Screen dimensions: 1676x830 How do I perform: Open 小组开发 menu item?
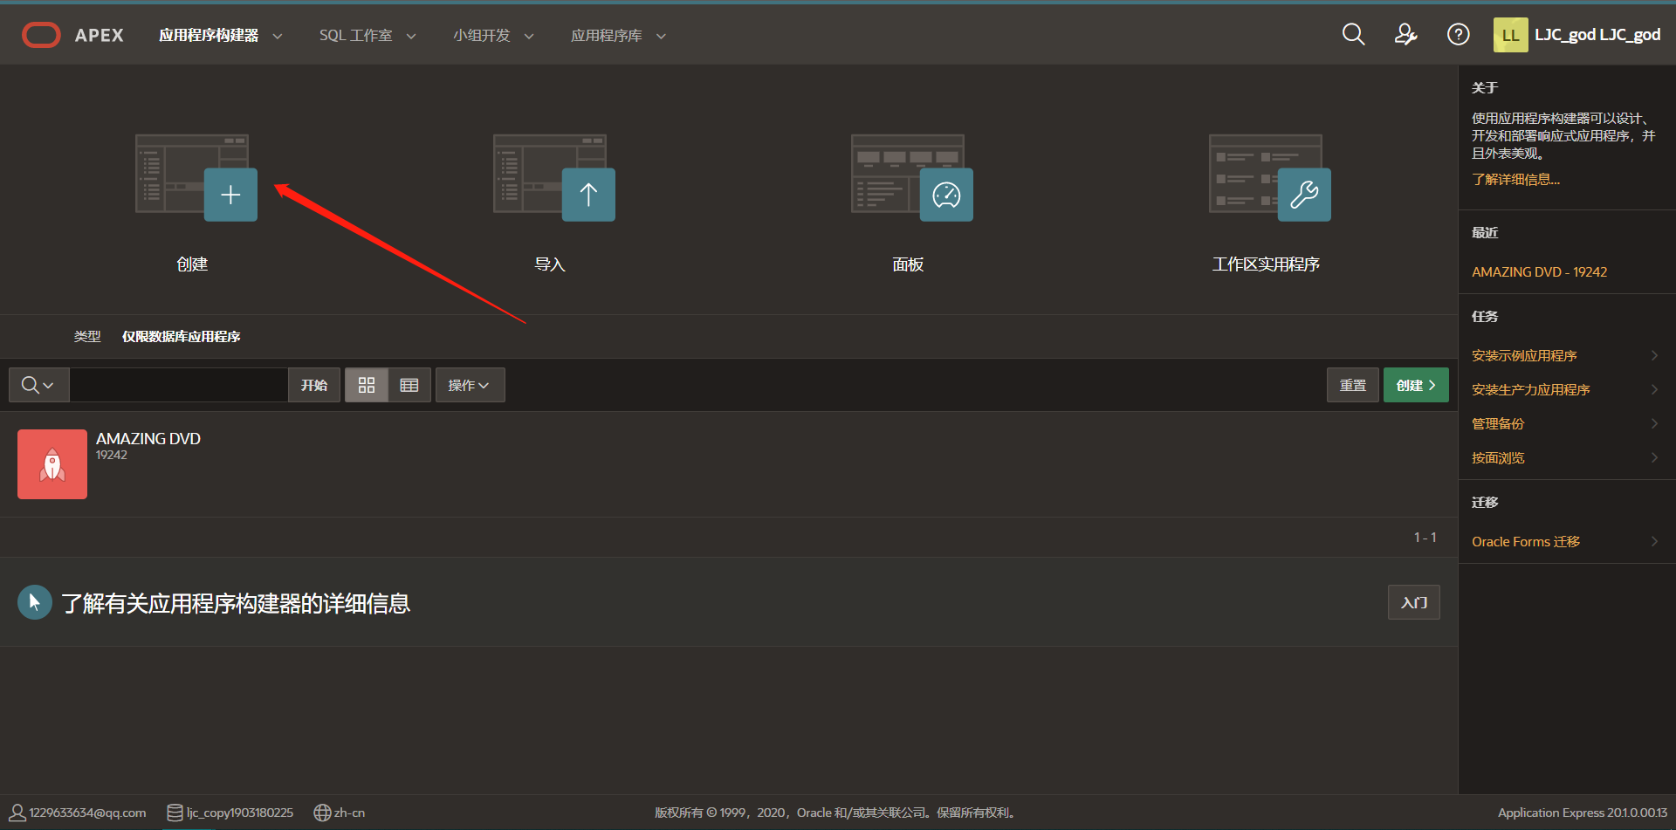(481, 35)
